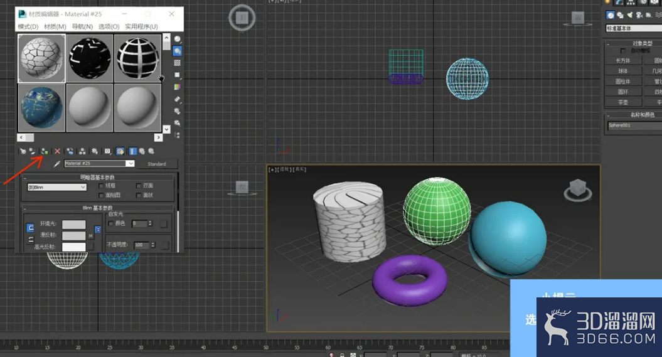The width and height of the screenshot is (662, 357).
Task: Click 圆环 torus button
Action: click(x=623, y=92)
